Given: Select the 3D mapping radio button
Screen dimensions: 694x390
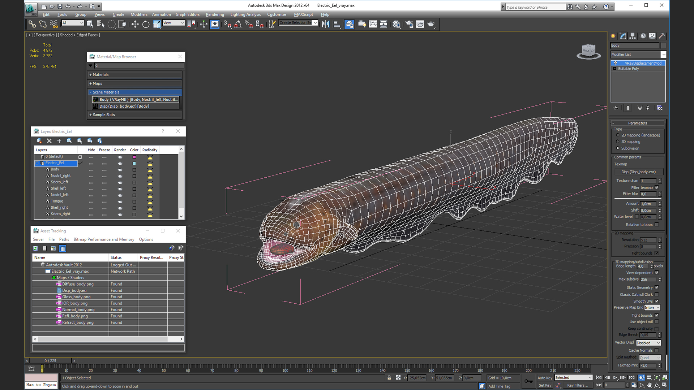Looking at the screenshot, I should (x=618, y=142).
